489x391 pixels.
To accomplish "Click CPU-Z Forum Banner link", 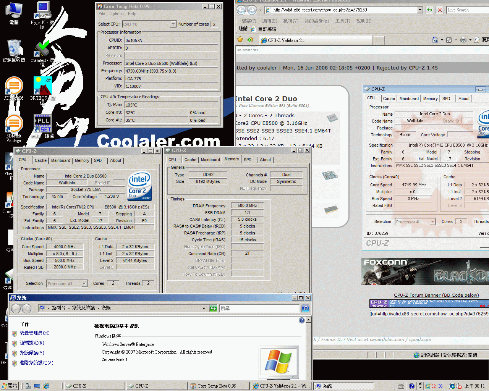I will point(436,295).
